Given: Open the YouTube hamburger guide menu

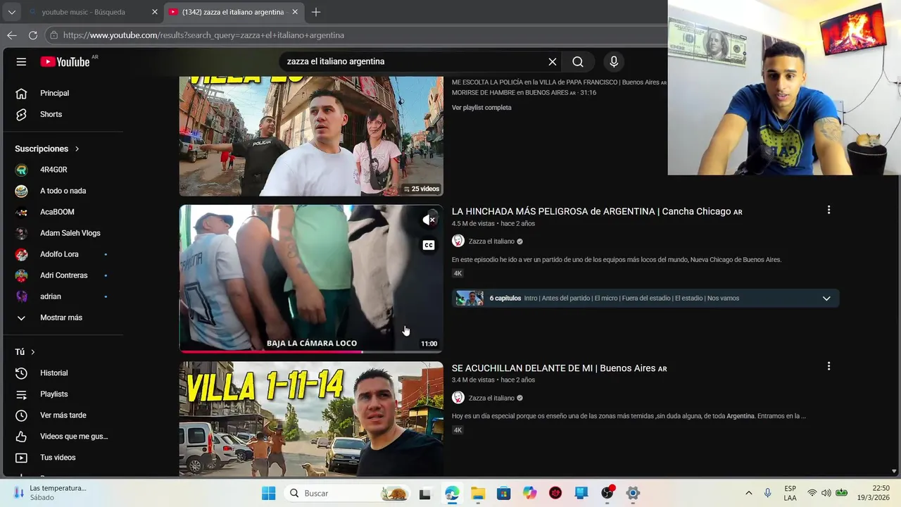Looking at the screenshot, I should [x=21, y=62].
